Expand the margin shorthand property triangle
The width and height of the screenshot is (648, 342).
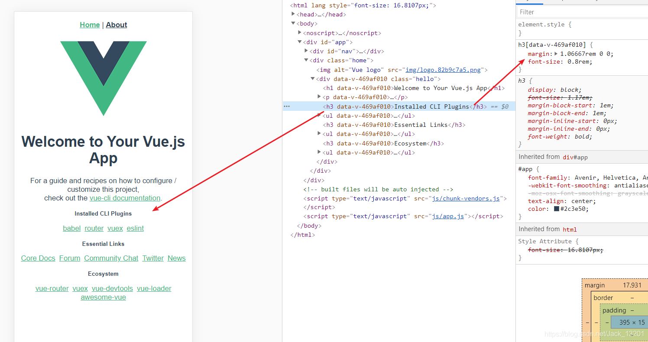[556, 54]
